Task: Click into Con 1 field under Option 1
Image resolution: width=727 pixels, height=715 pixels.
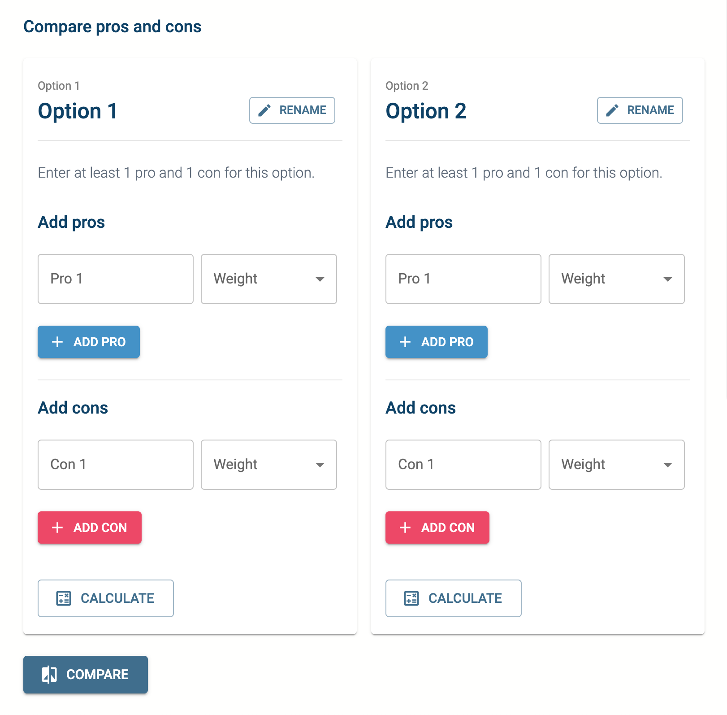Action: click(x=116, y=465)
